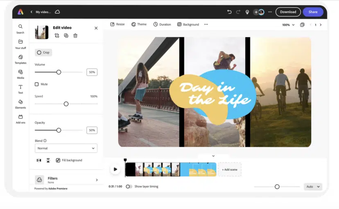Toggle Show layer timing switch
Screen dimensions: 339x209
click(129, 187)
